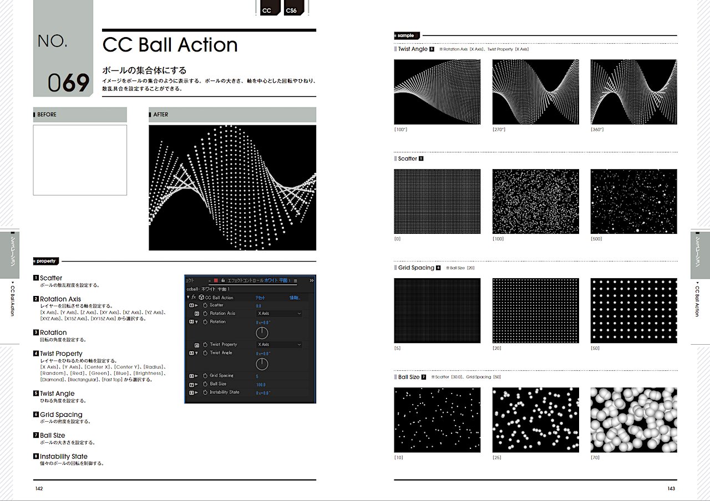Click the Grid Spacing stopwatch icon
710x501 pixels.
point(205,376)
